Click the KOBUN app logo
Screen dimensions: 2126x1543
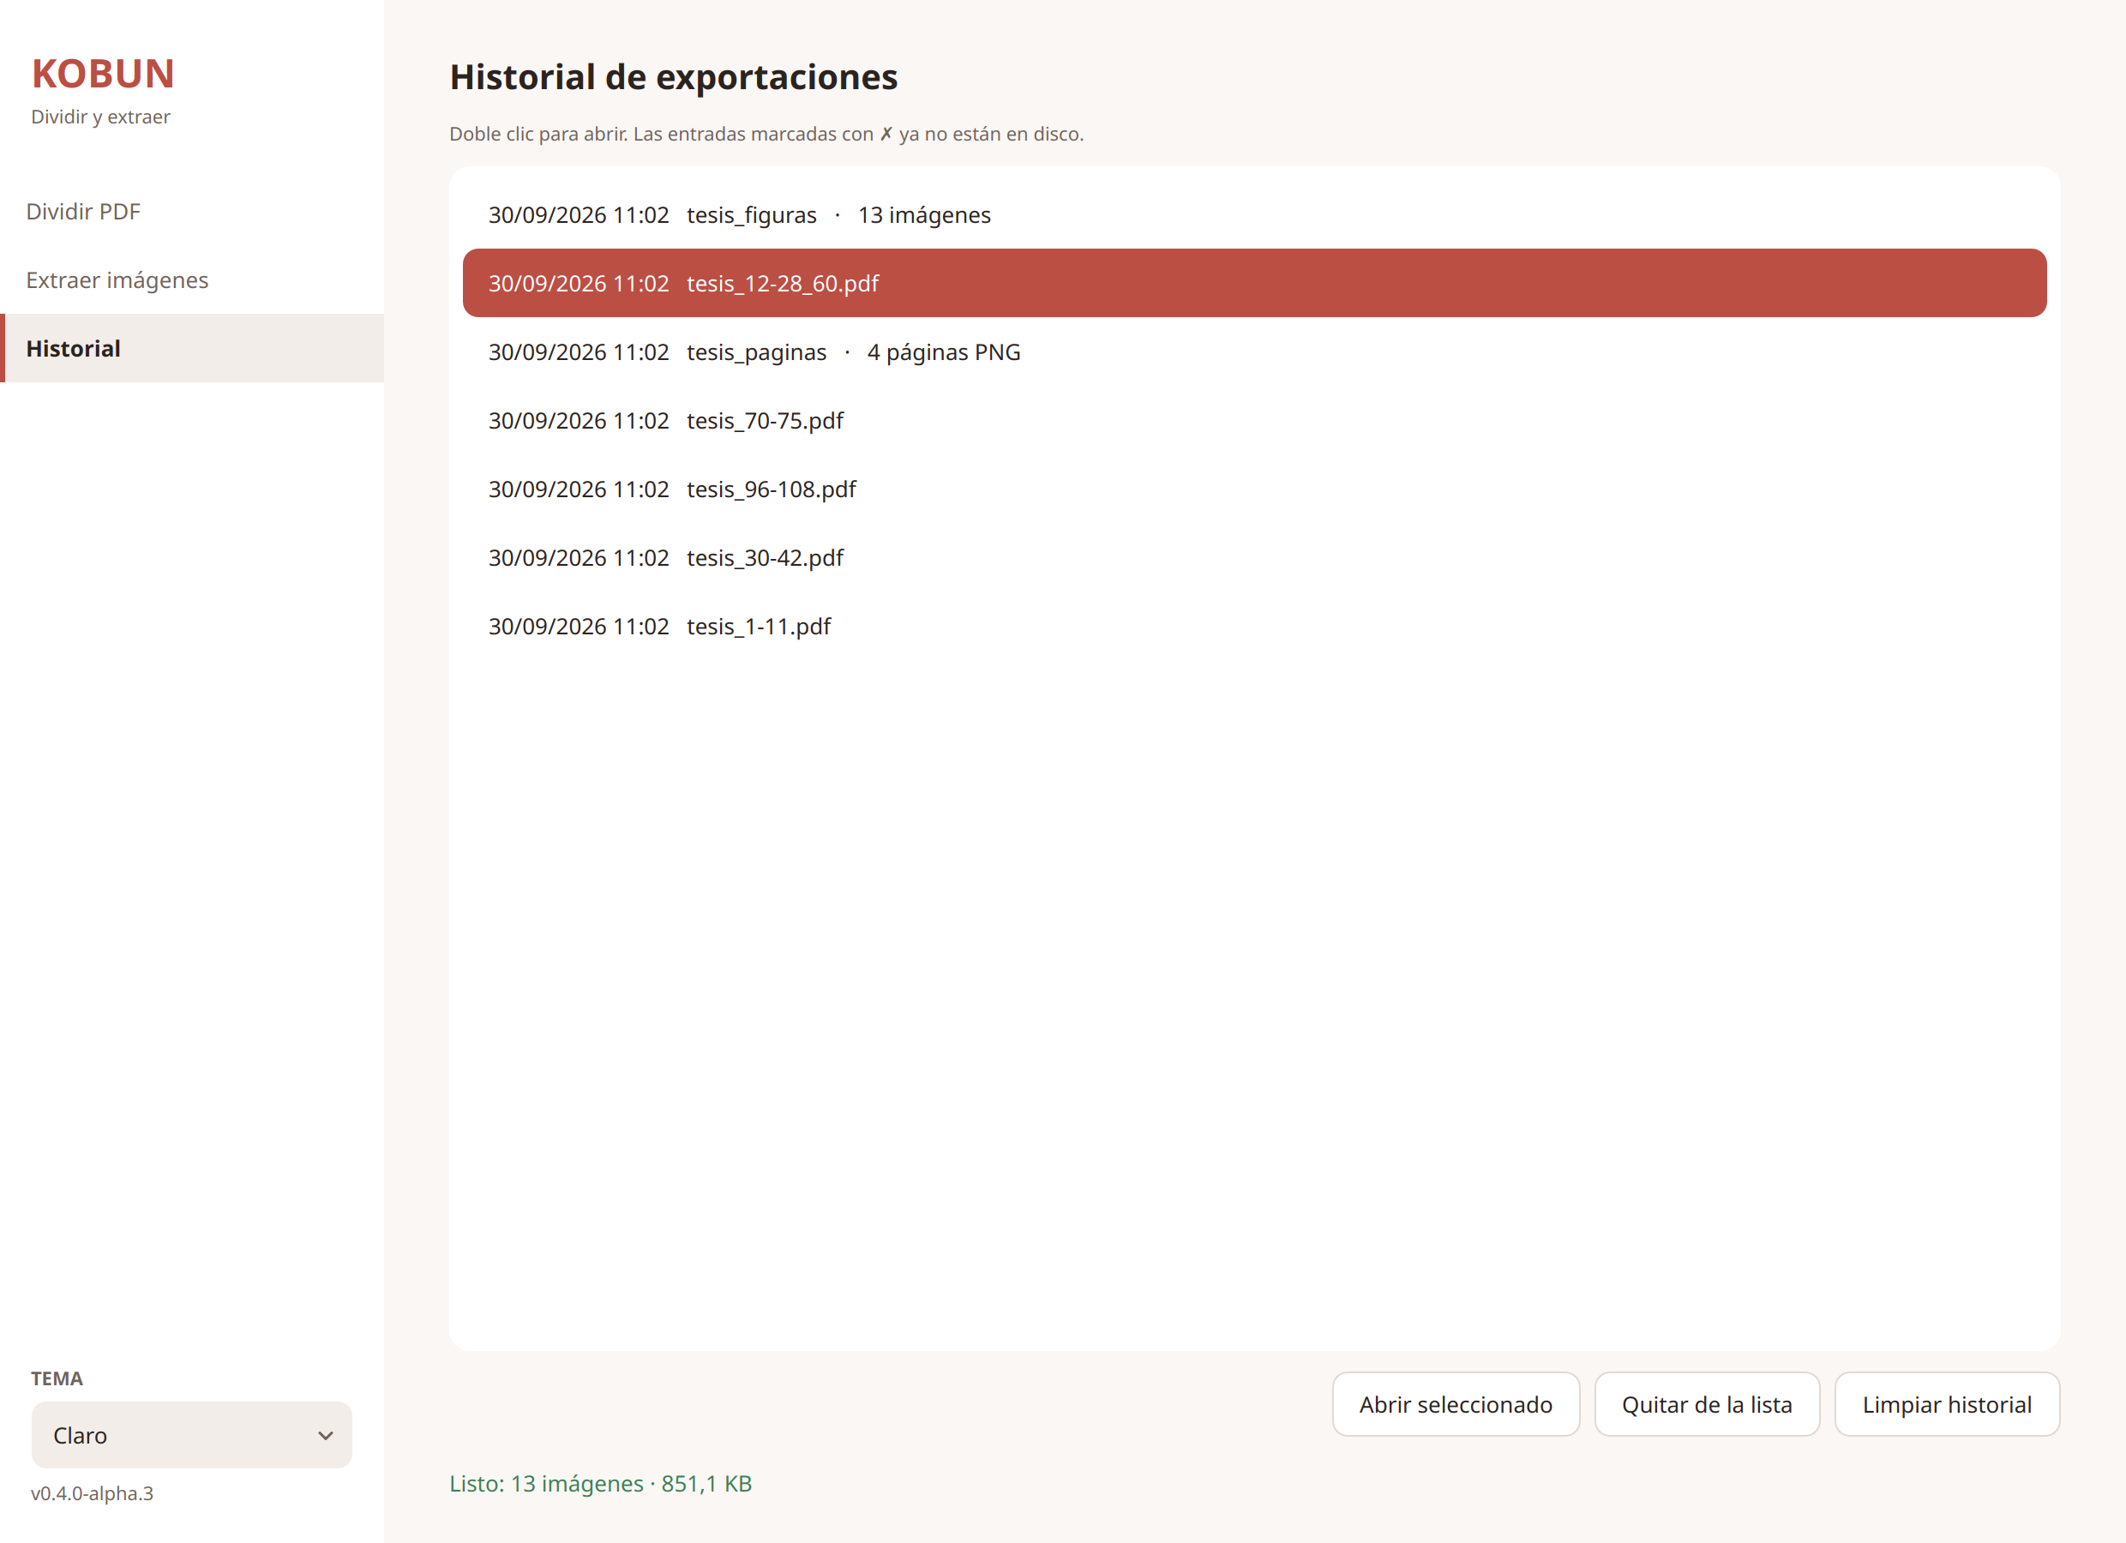tap(103, 74)
